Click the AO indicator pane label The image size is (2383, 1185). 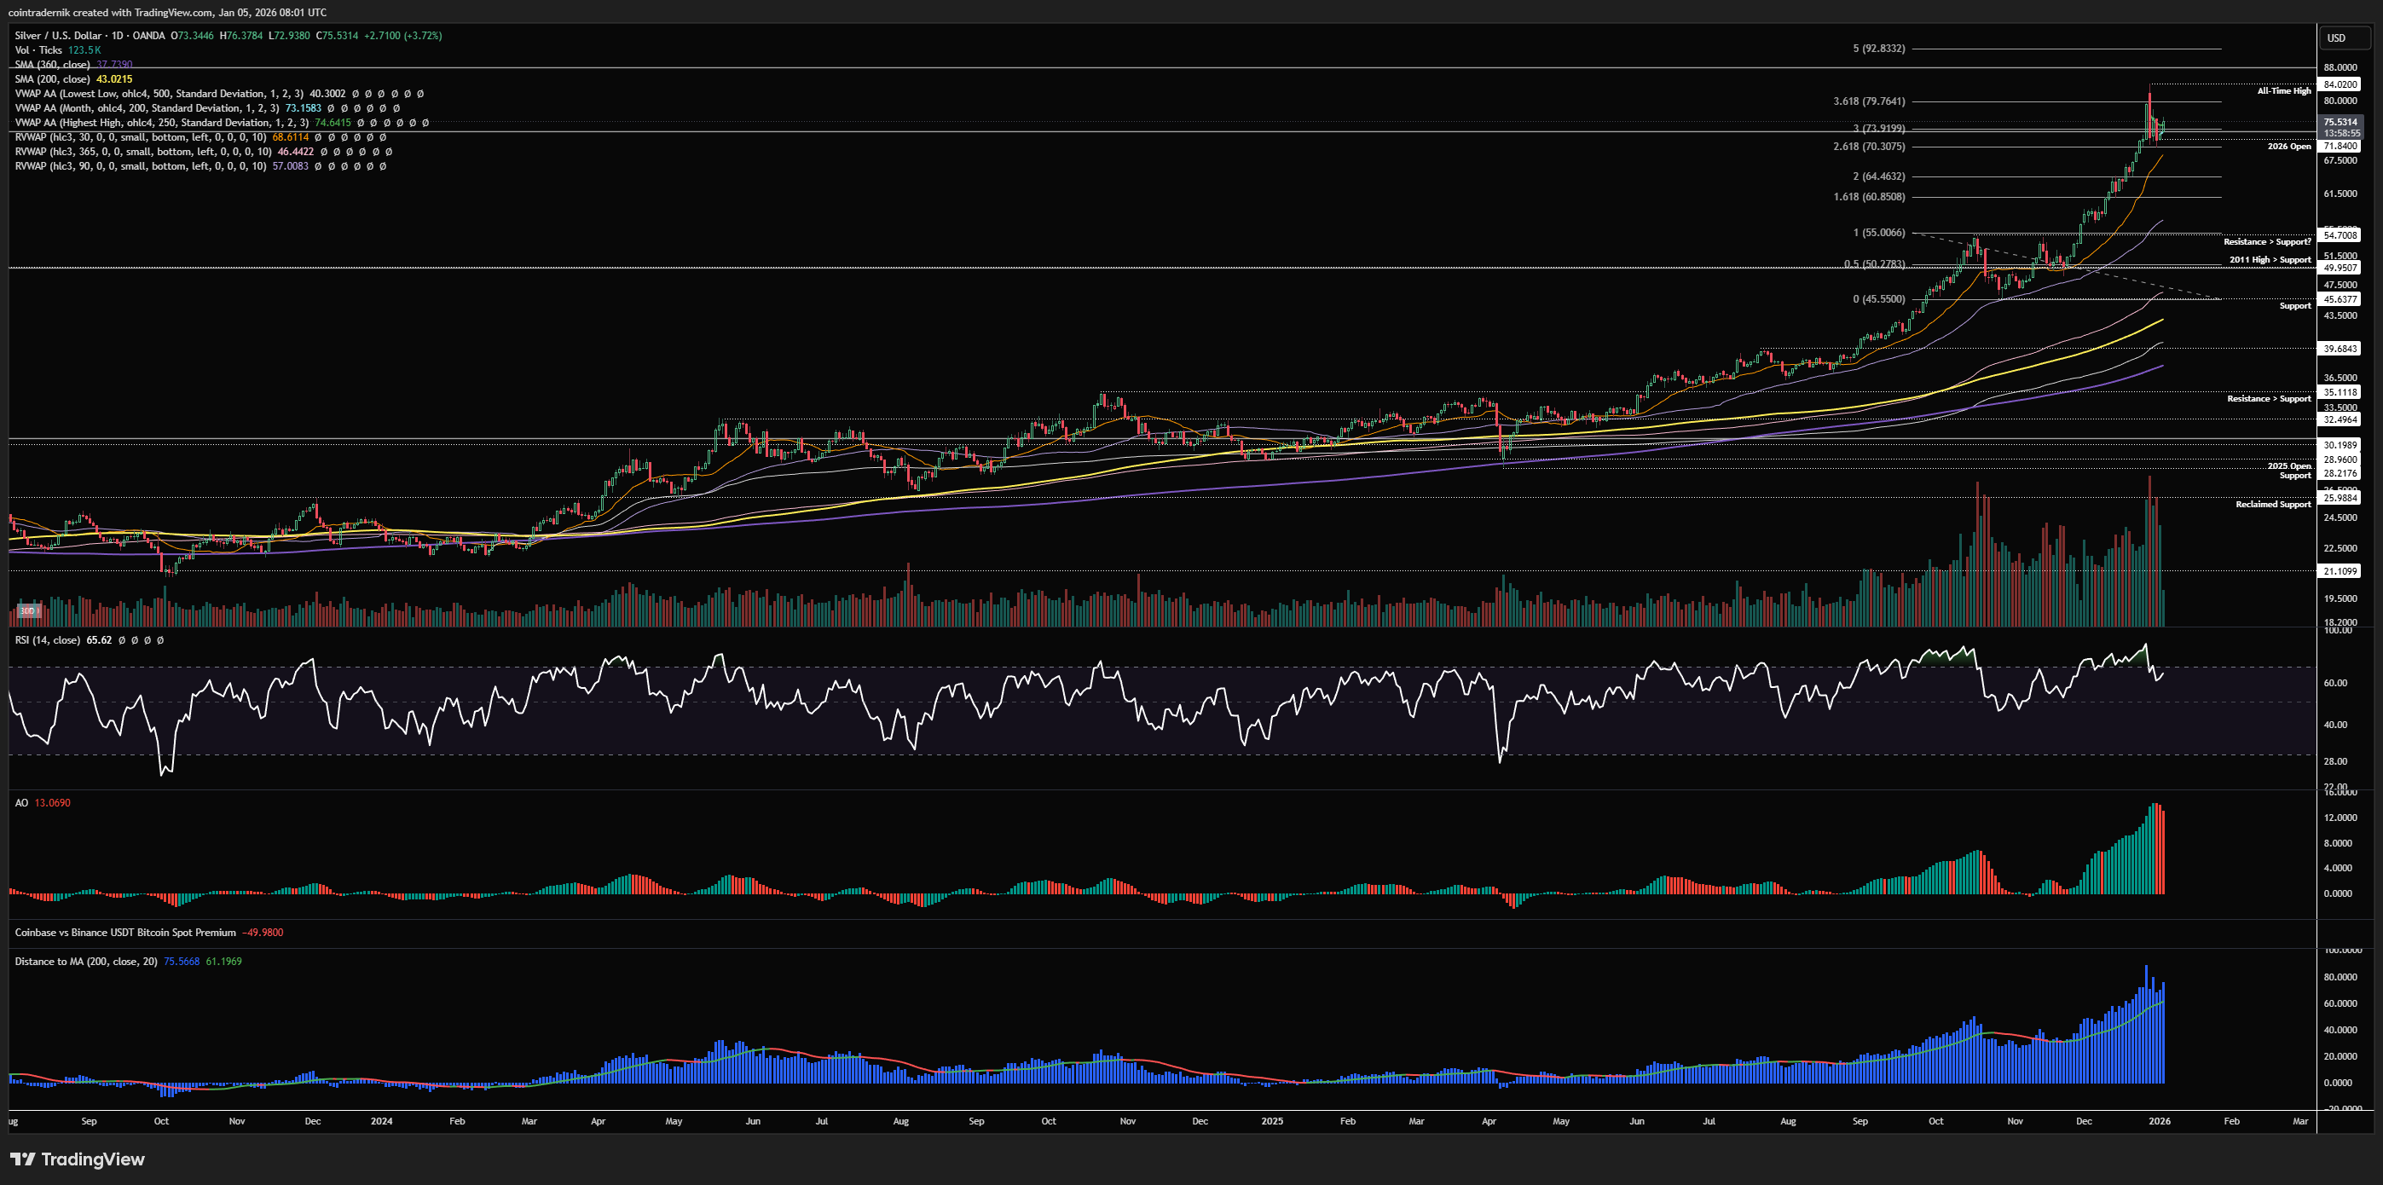pos(21,803)
